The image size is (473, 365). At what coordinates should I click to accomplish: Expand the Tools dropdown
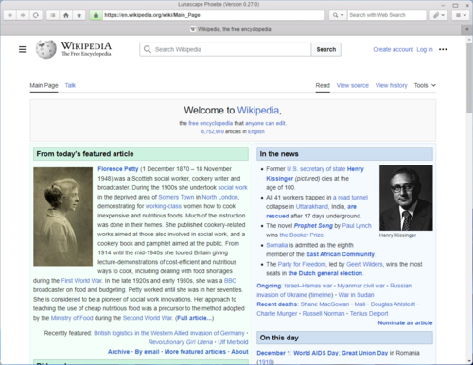[425, 85]
